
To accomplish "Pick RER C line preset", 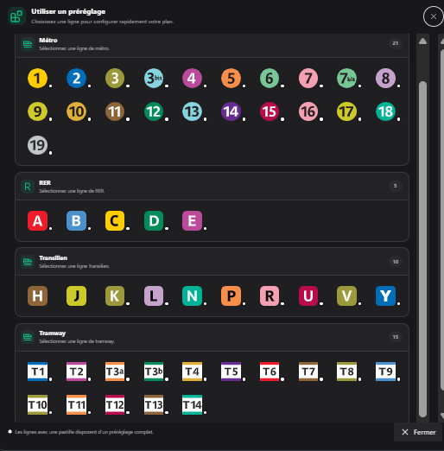I will (115, 221).
